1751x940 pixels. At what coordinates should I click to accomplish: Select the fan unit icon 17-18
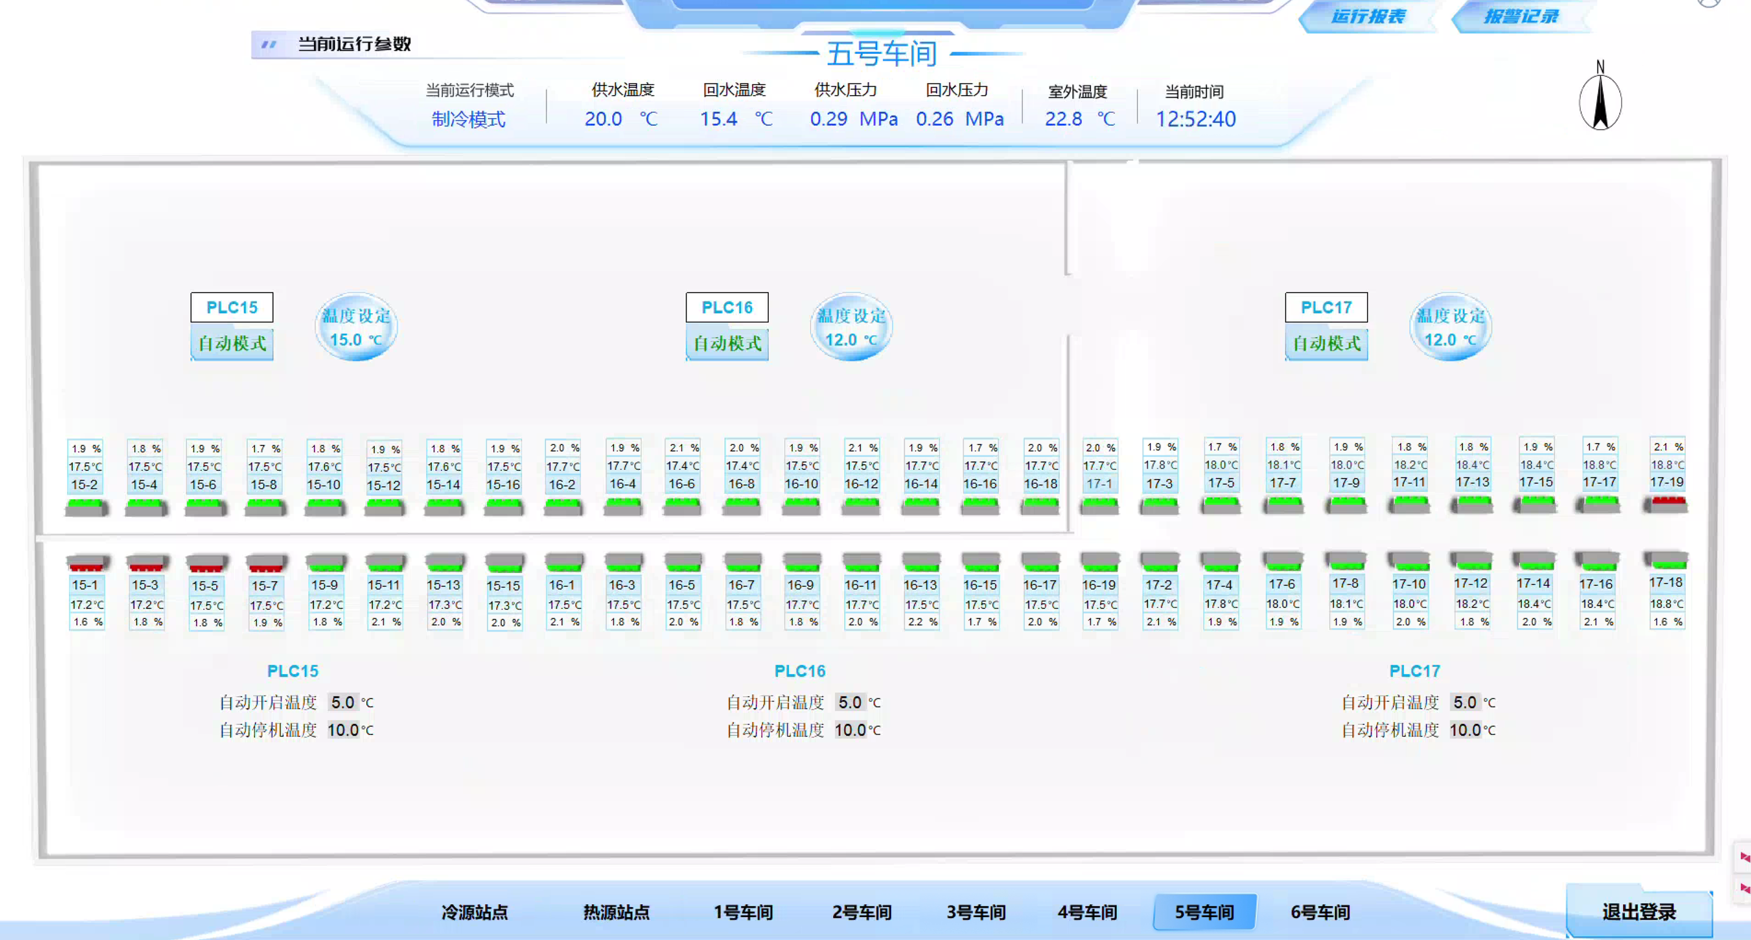click(1666, 560)
